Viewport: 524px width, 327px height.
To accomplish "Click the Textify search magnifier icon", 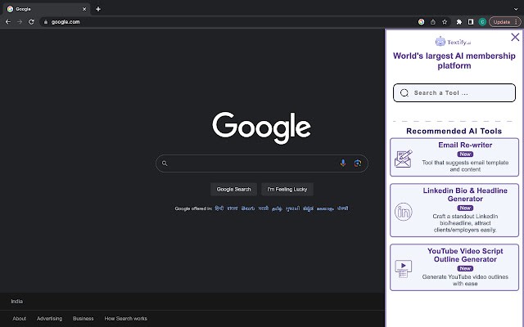I will coord(404,92).
